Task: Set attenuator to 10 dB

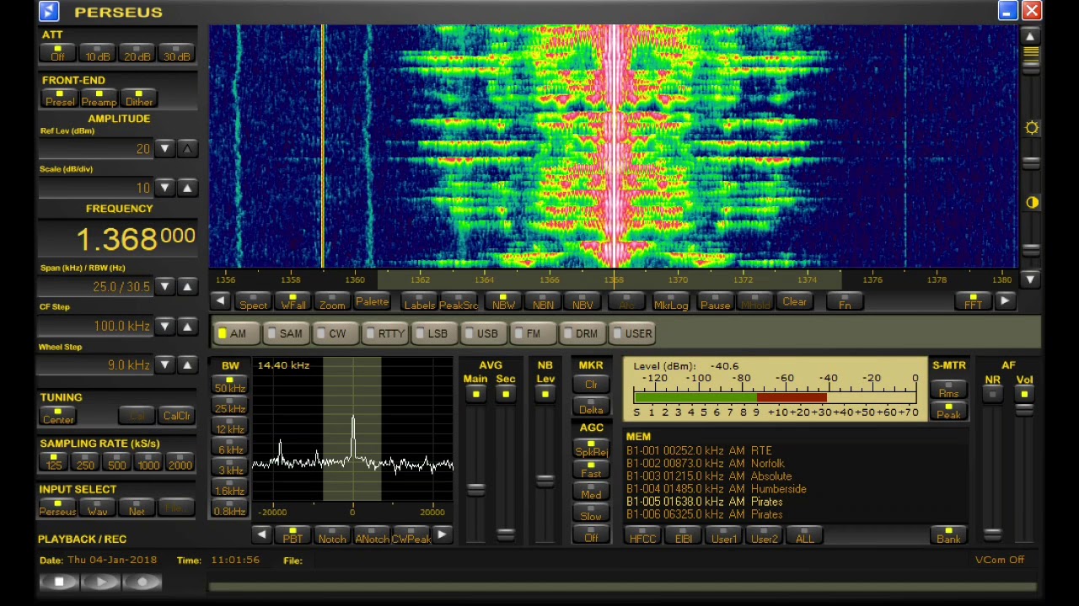Action: (x=97, y=53)
